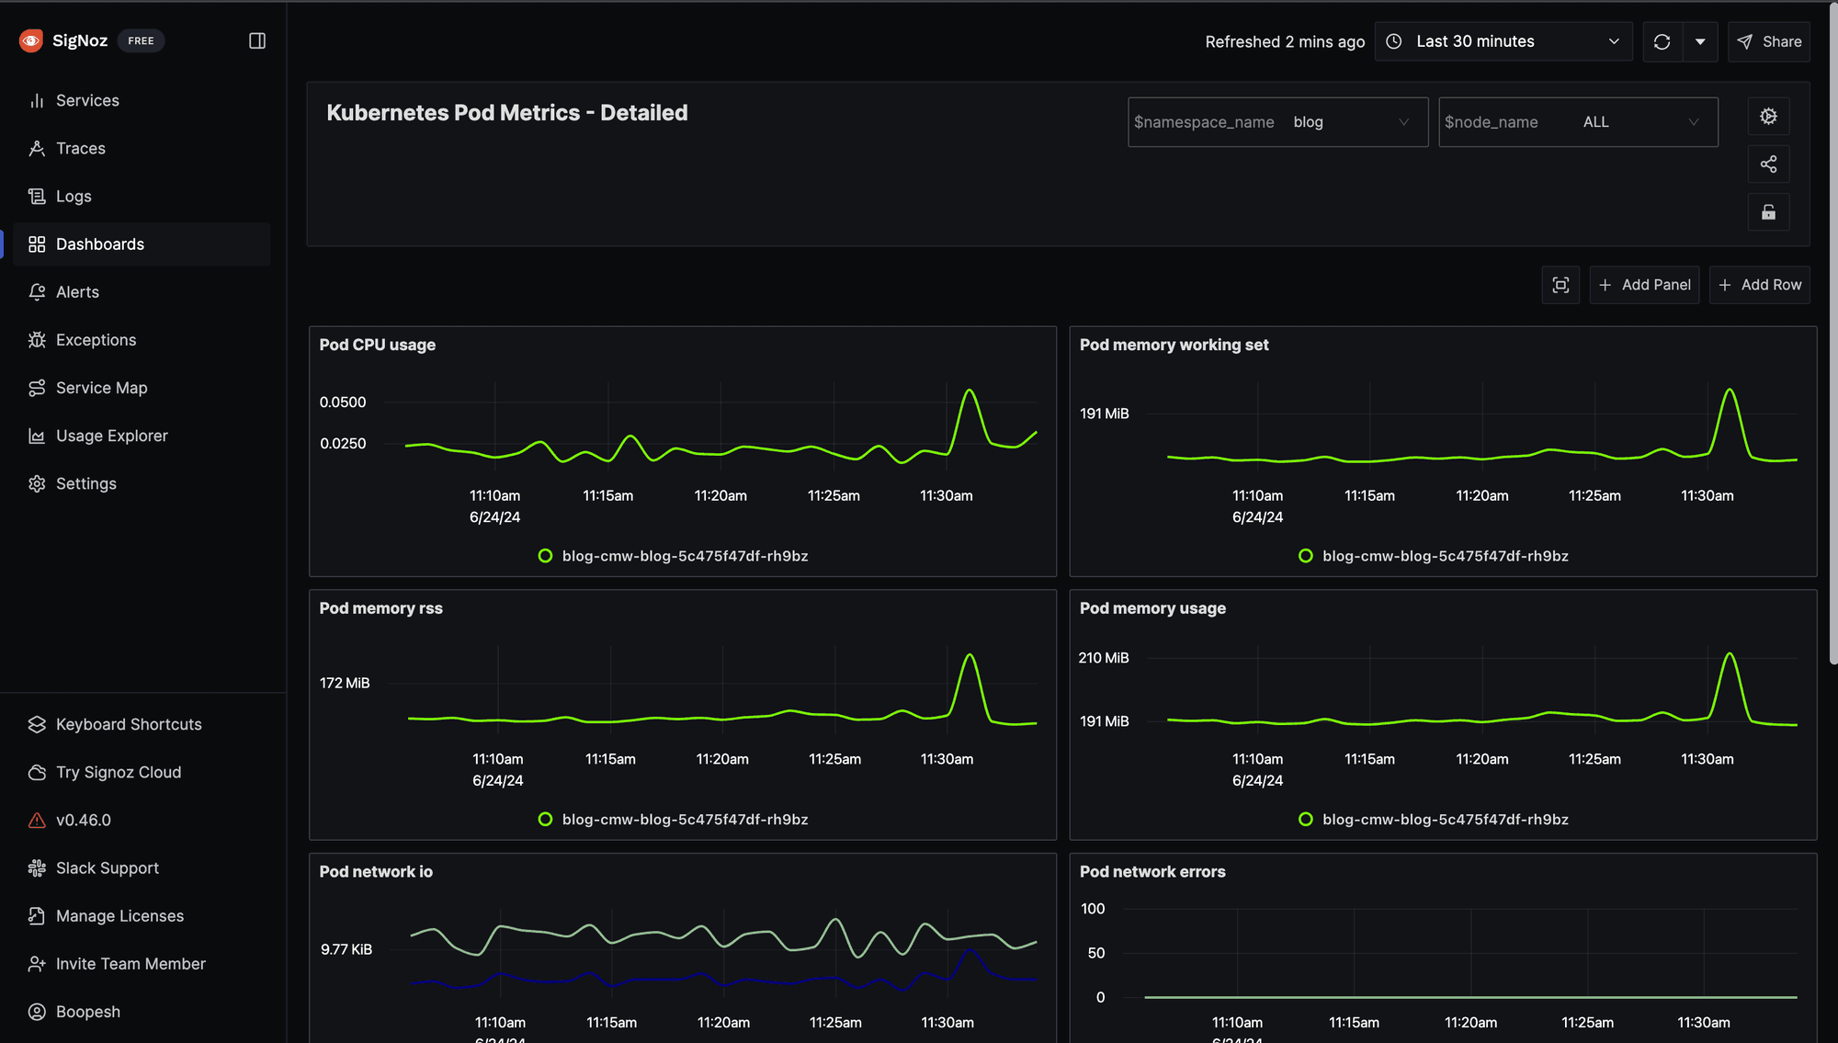This screenshot has width=1838, height=1043.
Task: Click the Settings gear icon in sidebar
Action: coord(37,483)
